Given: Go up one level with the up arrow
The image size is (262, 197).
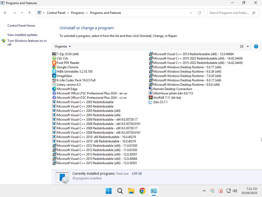Looking at the screenshot, I should (29, 13).
